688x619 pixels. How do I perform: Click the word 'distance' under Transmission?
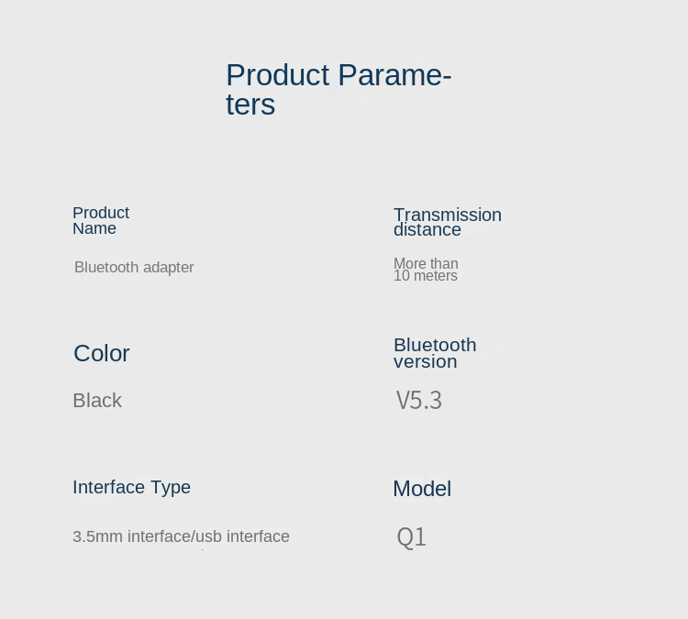click(x=427, y=230)
